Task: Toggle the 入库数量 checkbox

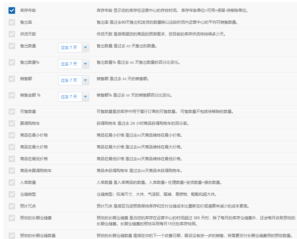Action: 12,183
